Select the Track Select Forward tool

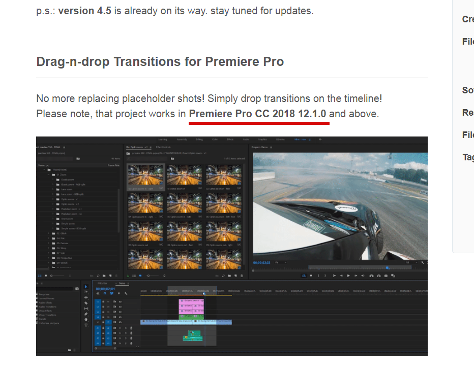(x=86, y=292)
